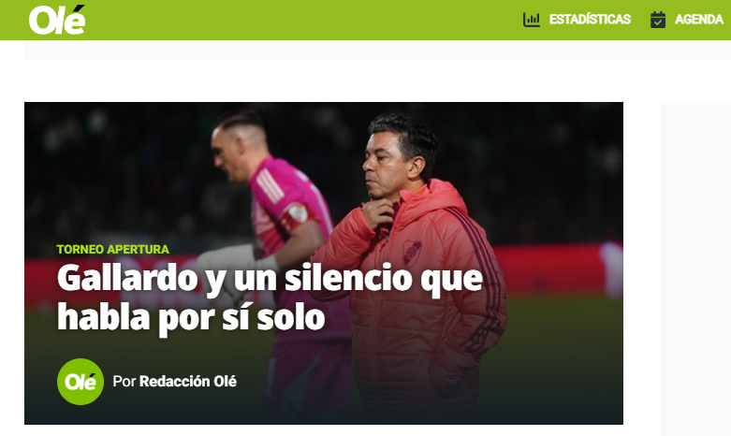731x436 pixels.
Task: Click the calendar agenda icon
Action: pos(658,20)
